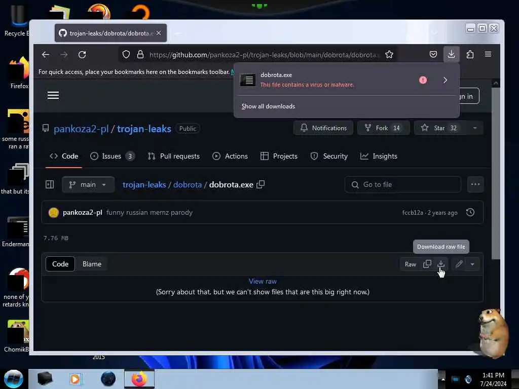Click Notifications button
The width and height of the screenshot is (519, 389).
pos(323,128)
